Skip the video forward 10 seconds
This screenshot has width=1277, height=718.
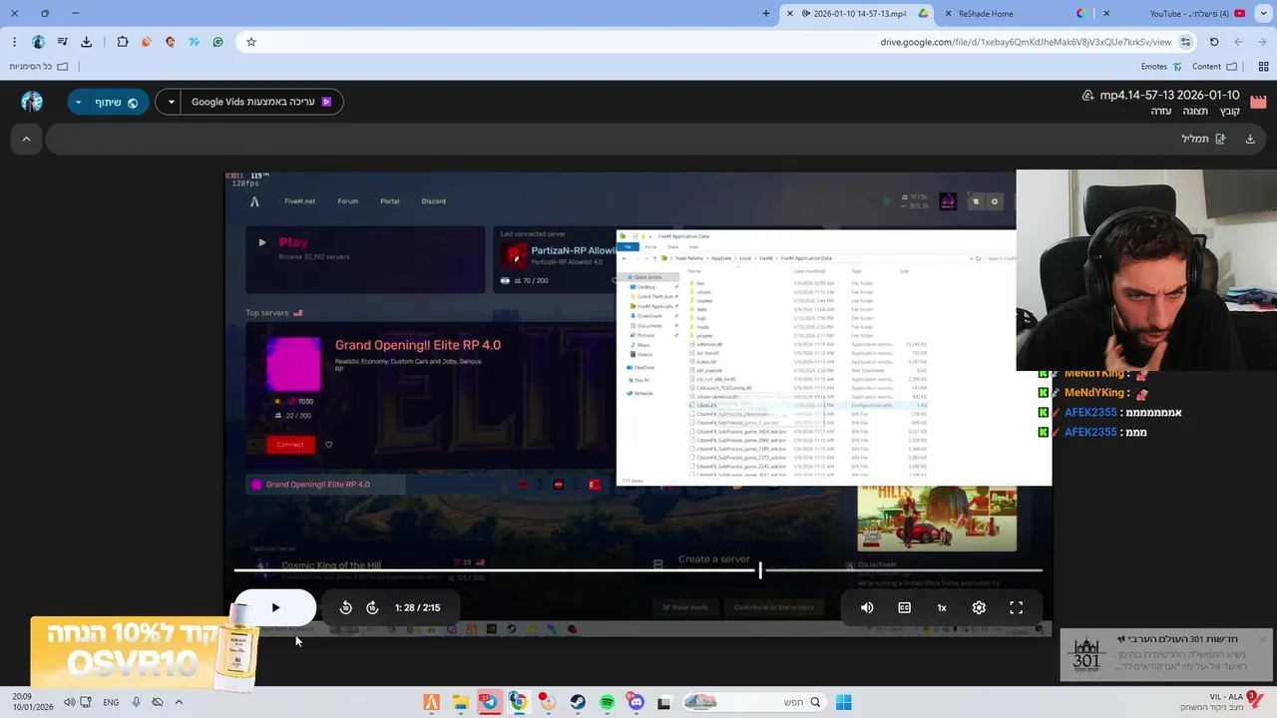pos(372,607)
